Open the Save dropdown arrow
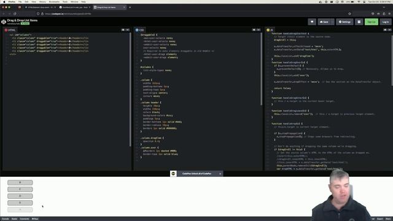393x221 pixels. 332,22
